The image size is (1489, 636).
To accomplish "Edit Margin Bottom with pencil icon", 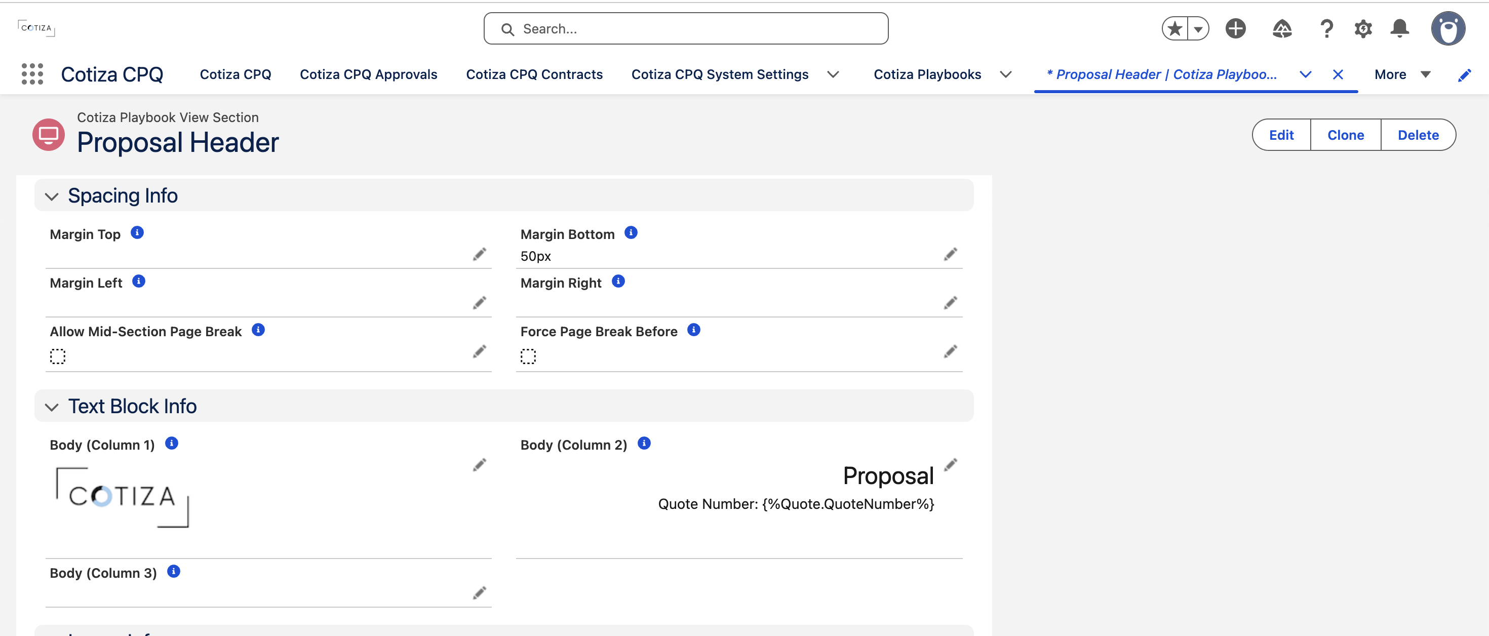I will point(950,254).
